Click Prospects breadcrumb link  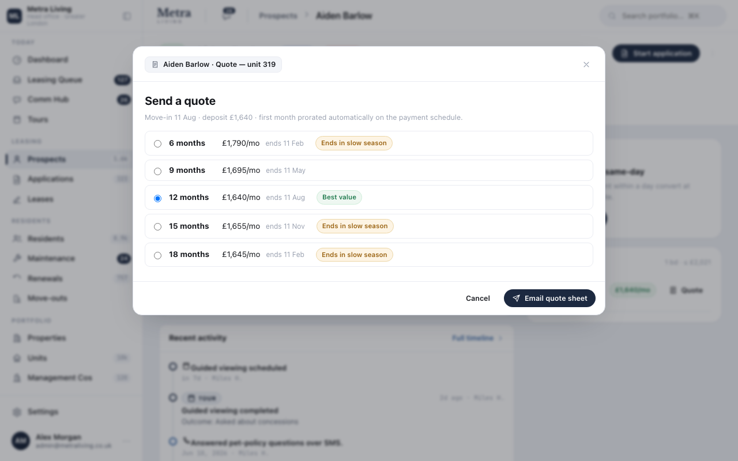pyautogui.click(x=278, y=16)
